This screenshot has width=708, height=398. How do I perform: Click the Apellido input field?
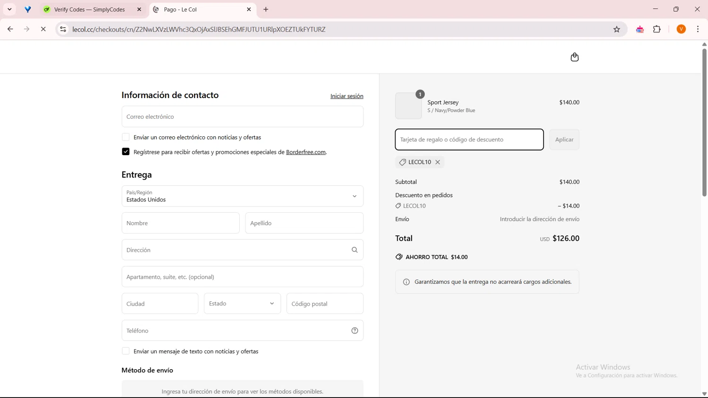(x=304, y=223)
